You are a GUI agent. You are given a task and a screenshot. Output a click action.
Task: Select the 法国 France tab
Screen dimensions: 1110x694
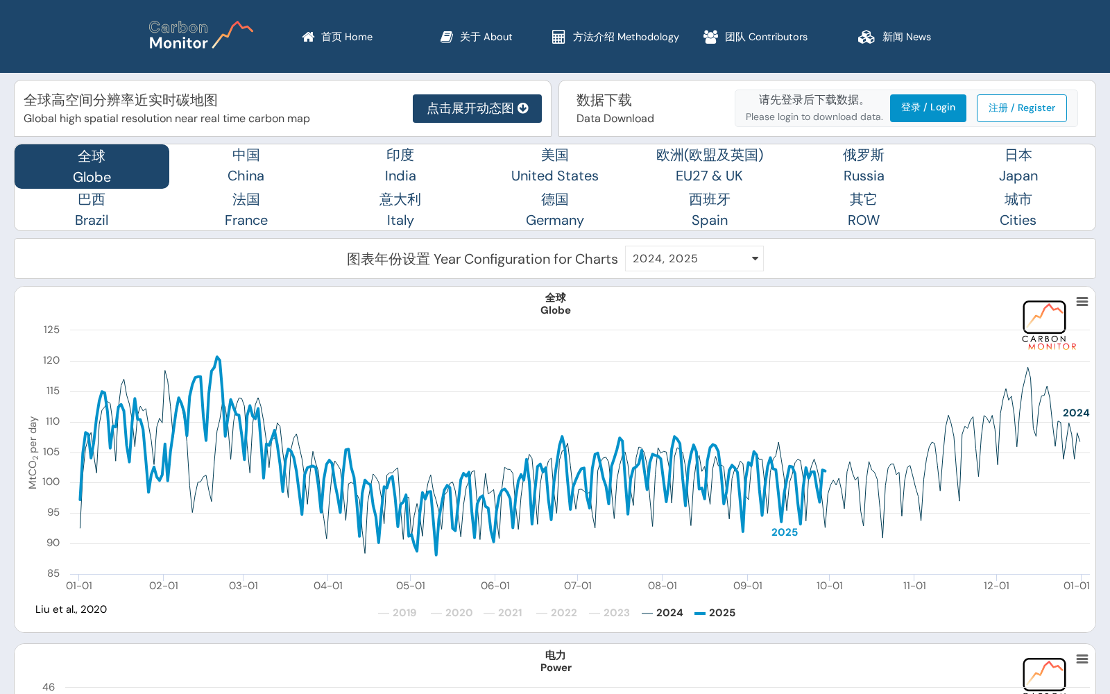[x=246, y=210]
